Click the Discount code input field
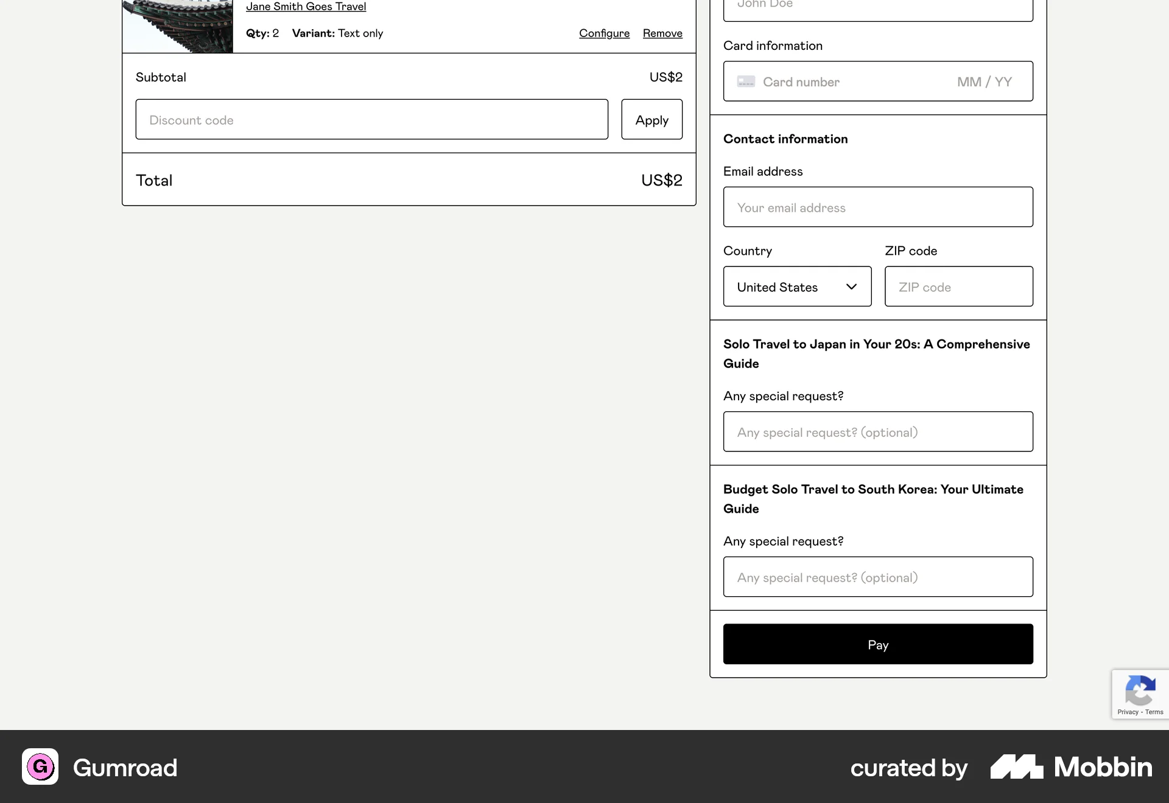 [371, 119]
